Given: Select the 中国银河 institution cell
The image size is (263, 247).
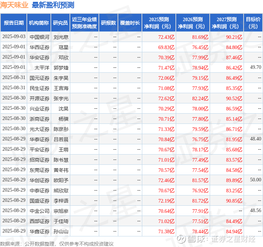Looking at the screenshot, I should click(40, 37).
